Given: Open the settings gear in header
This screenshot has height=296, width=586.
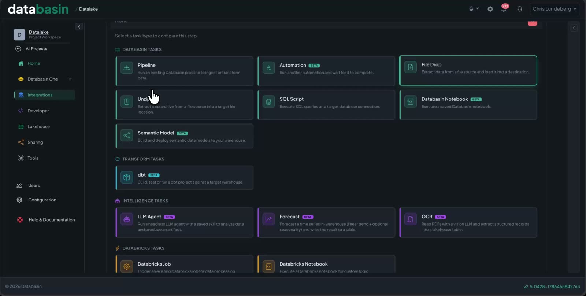Looking at the screenshot, I should 490,9.
